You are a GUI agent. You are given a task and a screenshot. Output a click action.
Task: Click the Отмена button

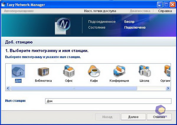point(159,117)
